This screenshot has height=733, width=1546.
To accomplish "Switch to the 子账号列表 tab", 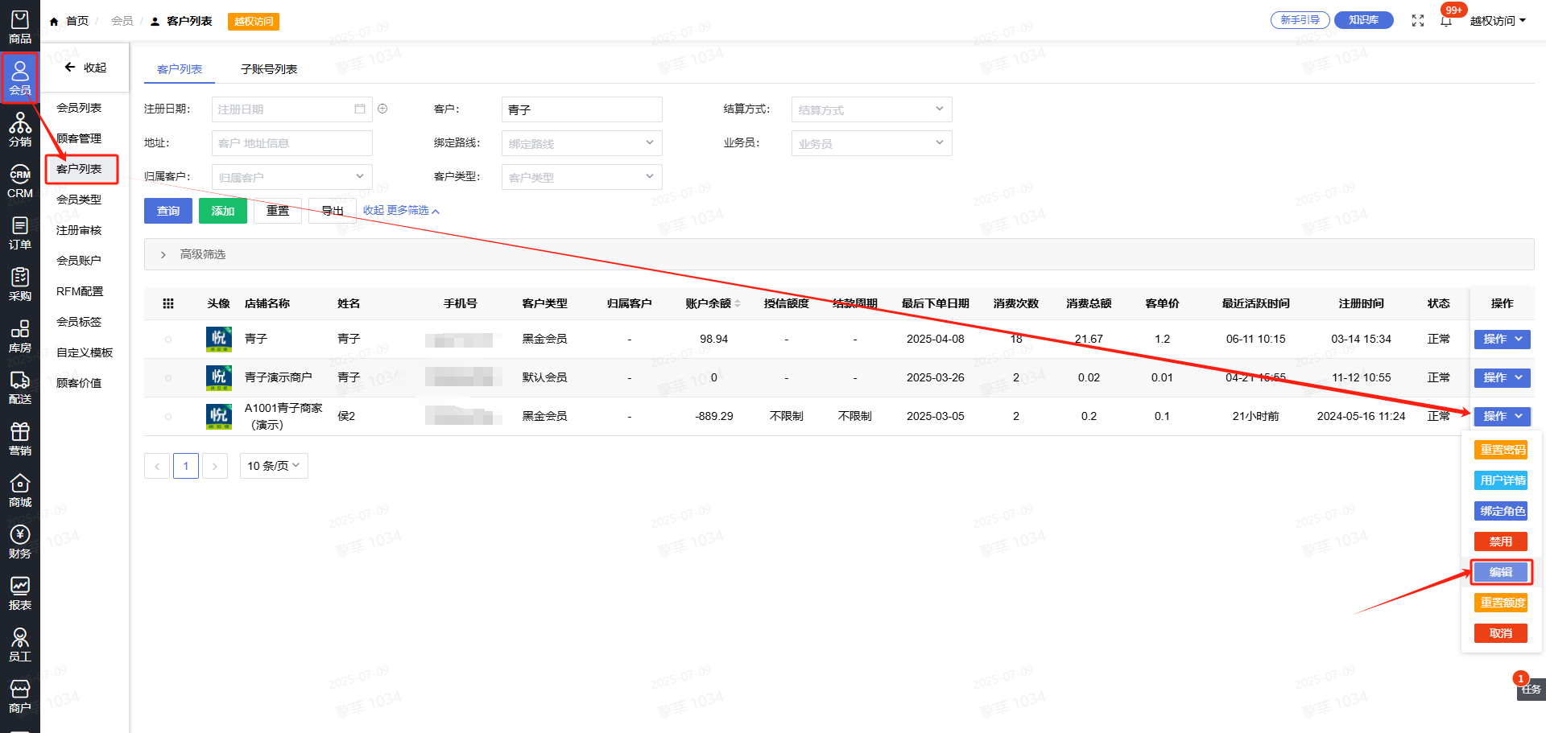I will [269, 69].
